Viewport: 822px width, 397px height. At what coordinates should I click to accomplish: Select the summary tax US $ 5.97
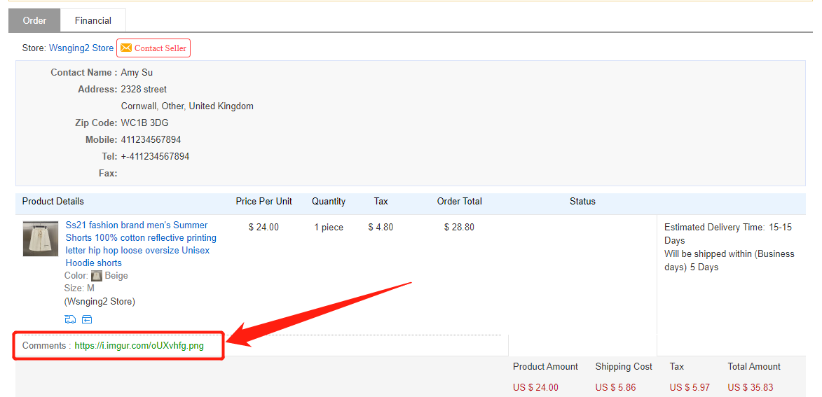[x=690, y=388]
